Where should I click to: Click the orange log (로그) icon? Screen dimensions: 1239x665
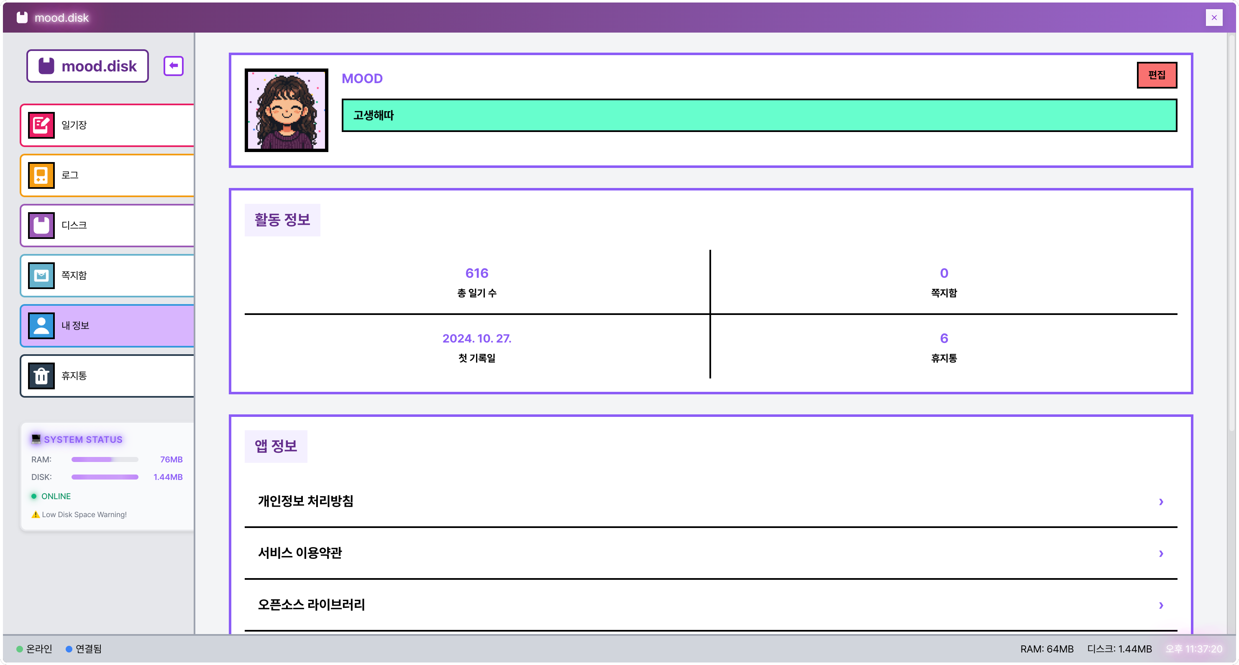(x=41, y=175)
